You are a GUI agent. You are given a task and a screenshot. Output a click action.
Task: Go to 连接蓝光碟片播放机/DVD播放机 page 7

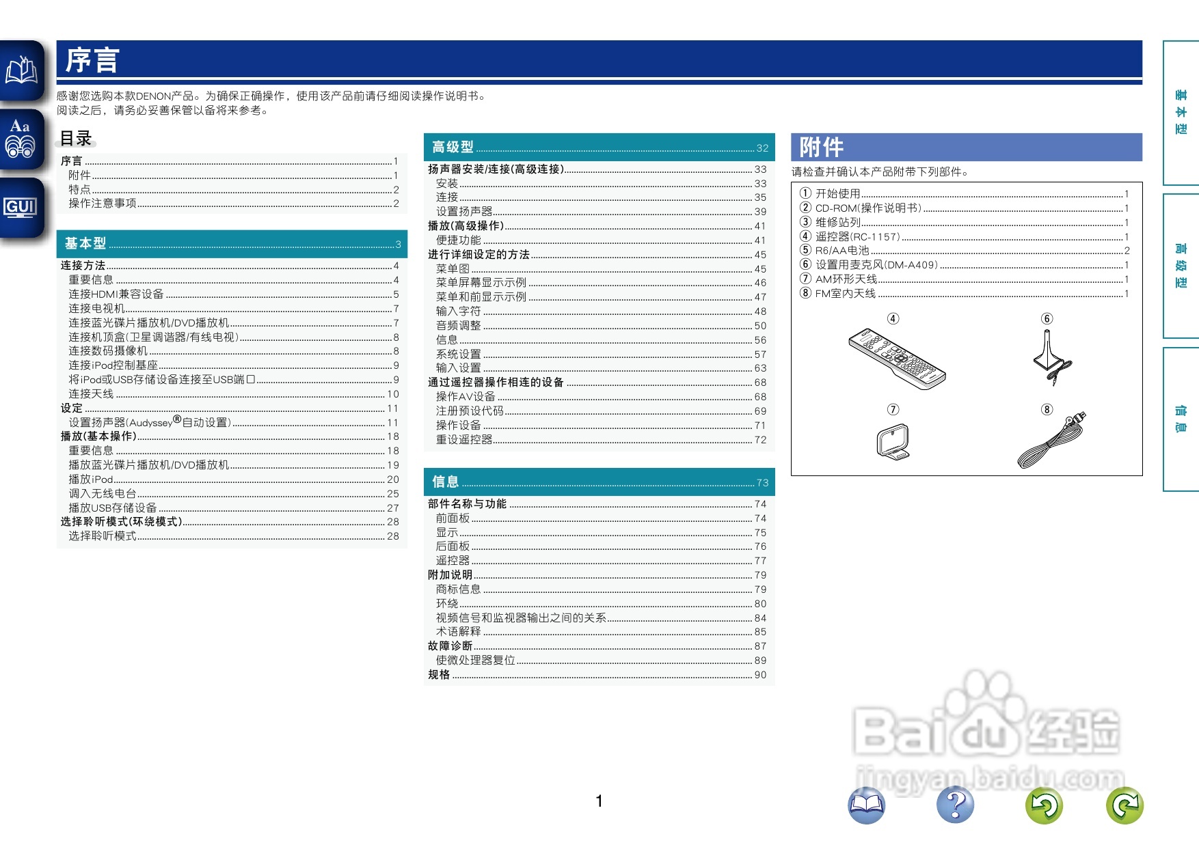coord(233,322)
